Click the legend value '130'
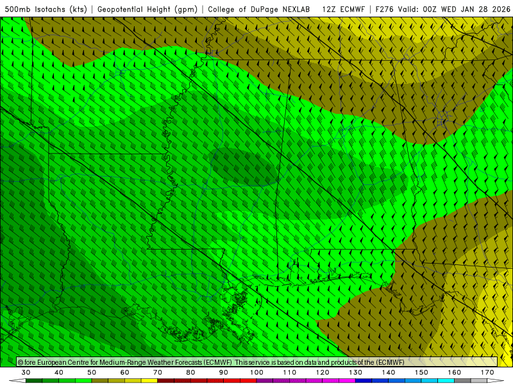Screen dimensions: 513x384 click(356, 372)
